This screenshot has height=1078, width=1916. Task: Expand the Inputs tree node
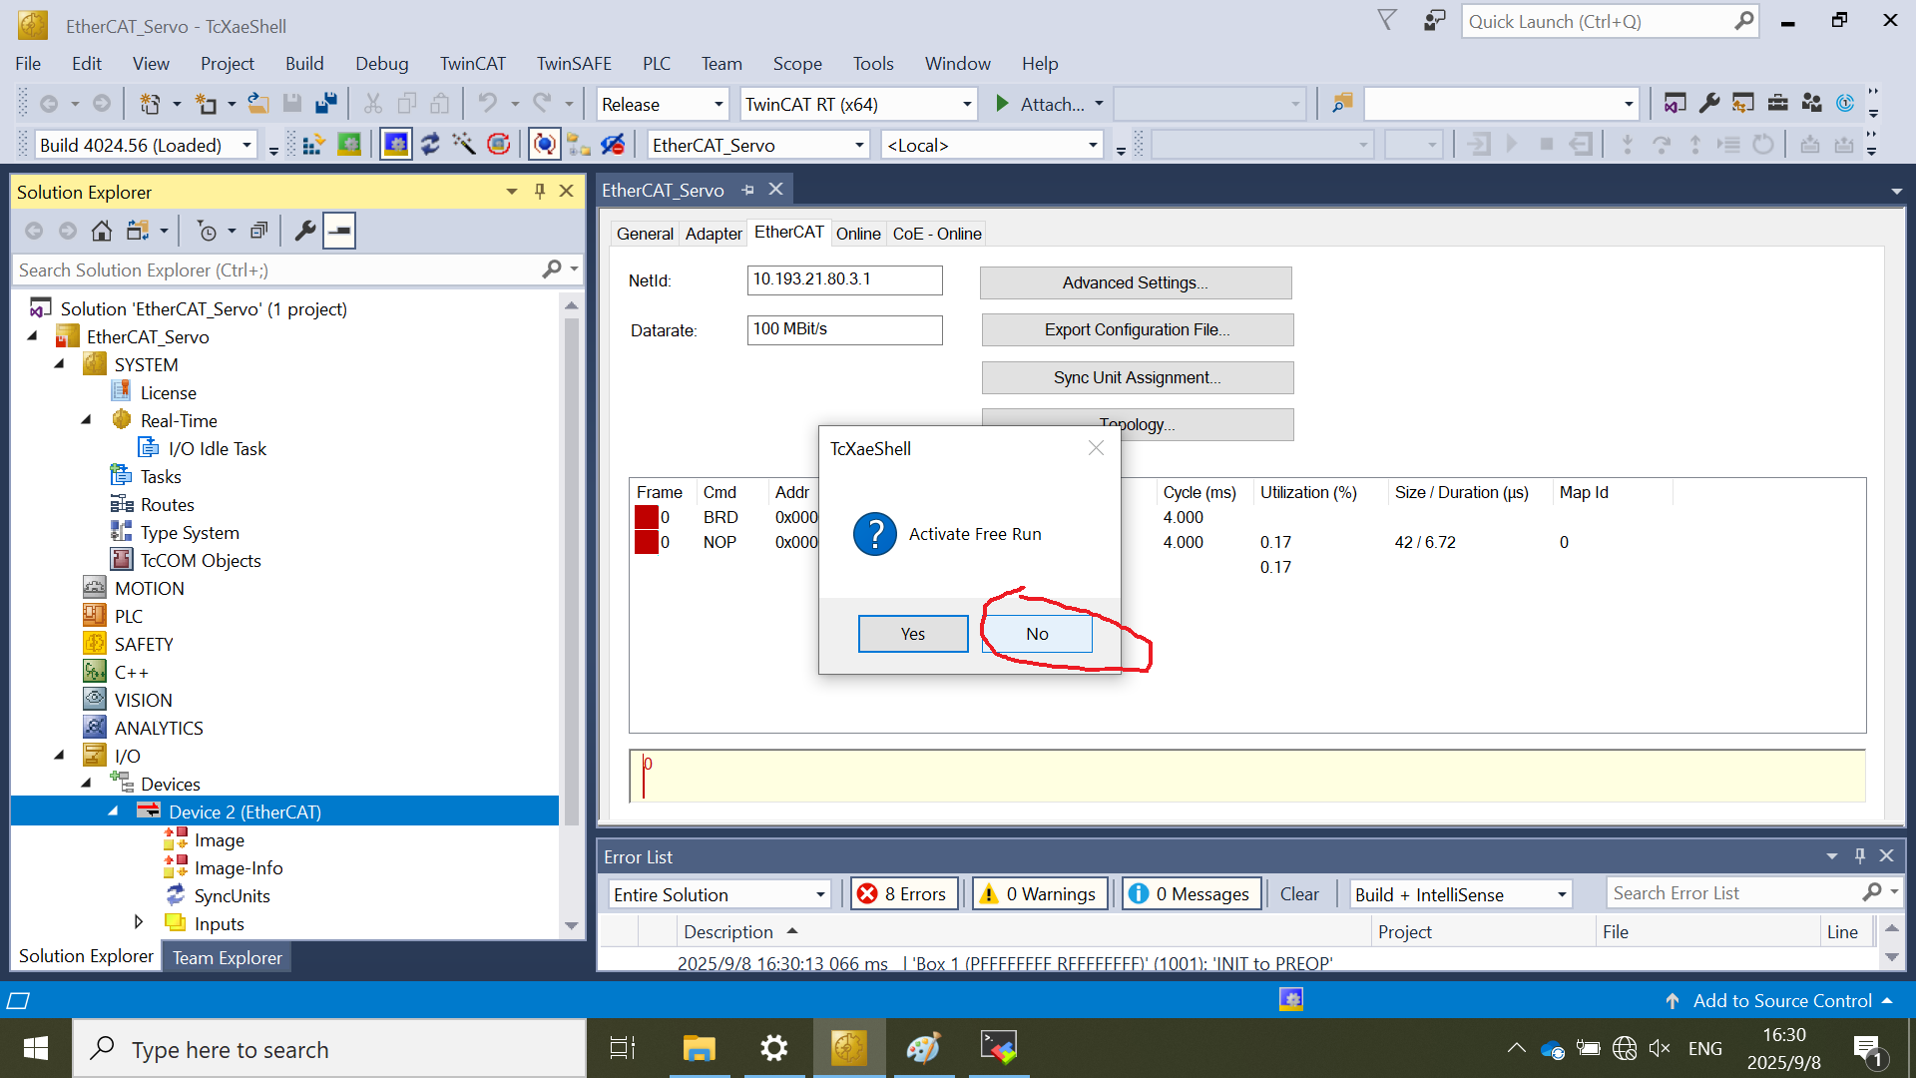[x=139, y=922]
